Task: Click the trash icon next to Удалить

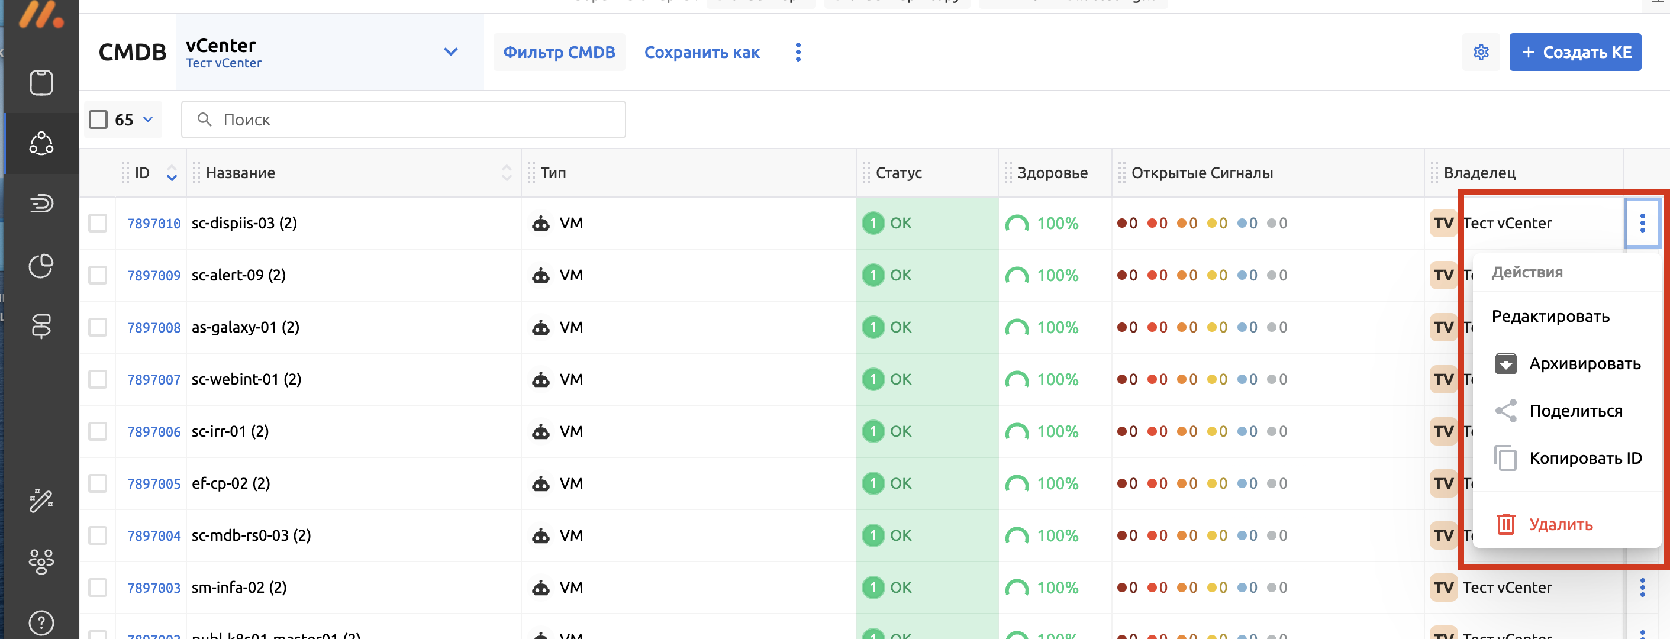Action: 1505,524
